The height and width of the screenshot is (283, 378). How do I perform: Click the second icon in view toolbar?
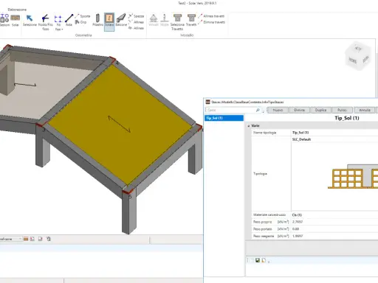tap(32, 239)
